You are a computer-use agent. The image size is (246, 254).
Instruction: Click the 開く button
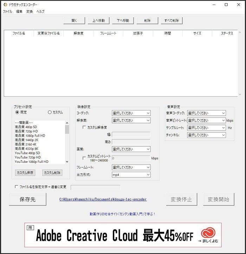point(74,20)
